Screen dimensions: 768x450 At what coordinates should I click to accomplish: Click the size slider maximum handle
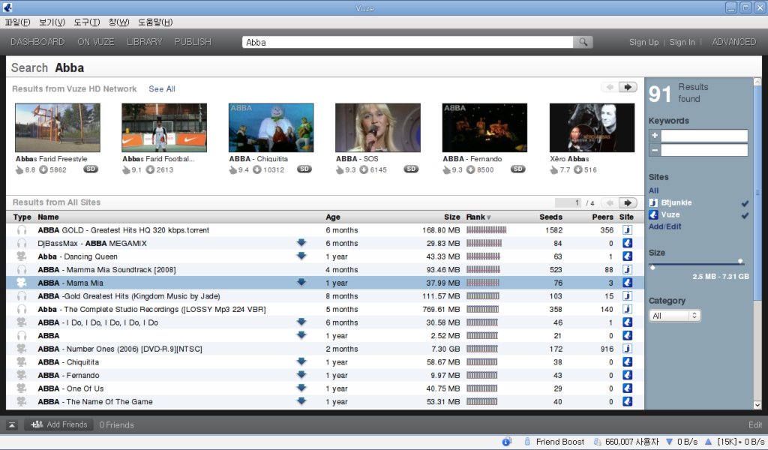(740, 262)
